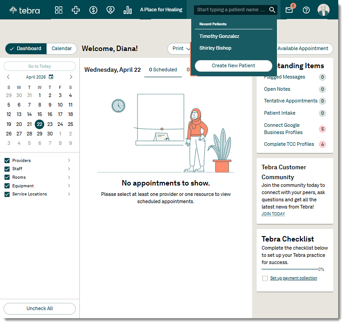Click the Tebra logo
This screenshot has width=345, height=325.
click(25, 10)
